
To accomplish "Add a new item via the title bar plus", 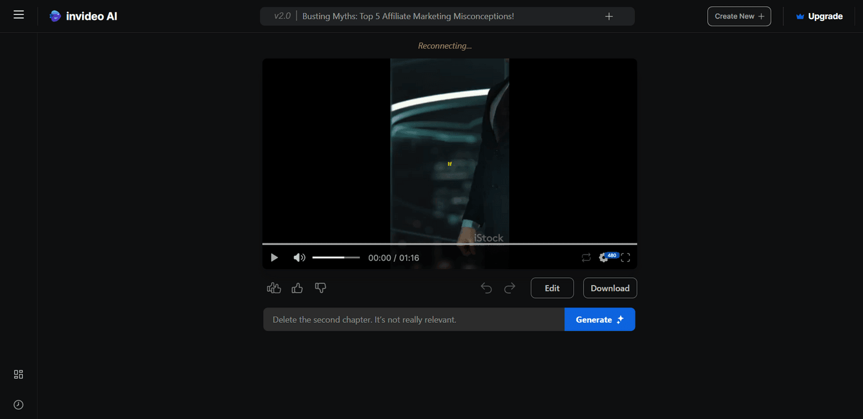I will (x=609, y=15).
